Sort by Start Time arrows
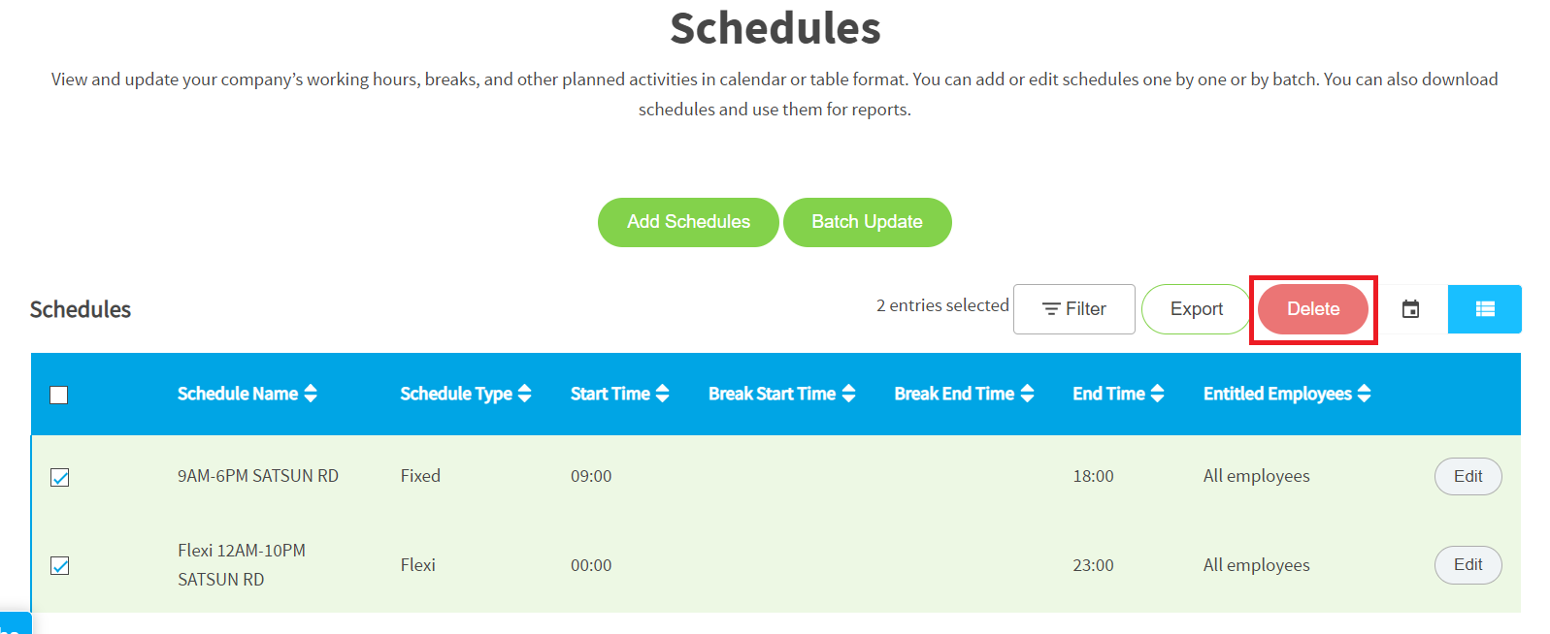 (663, 394)
